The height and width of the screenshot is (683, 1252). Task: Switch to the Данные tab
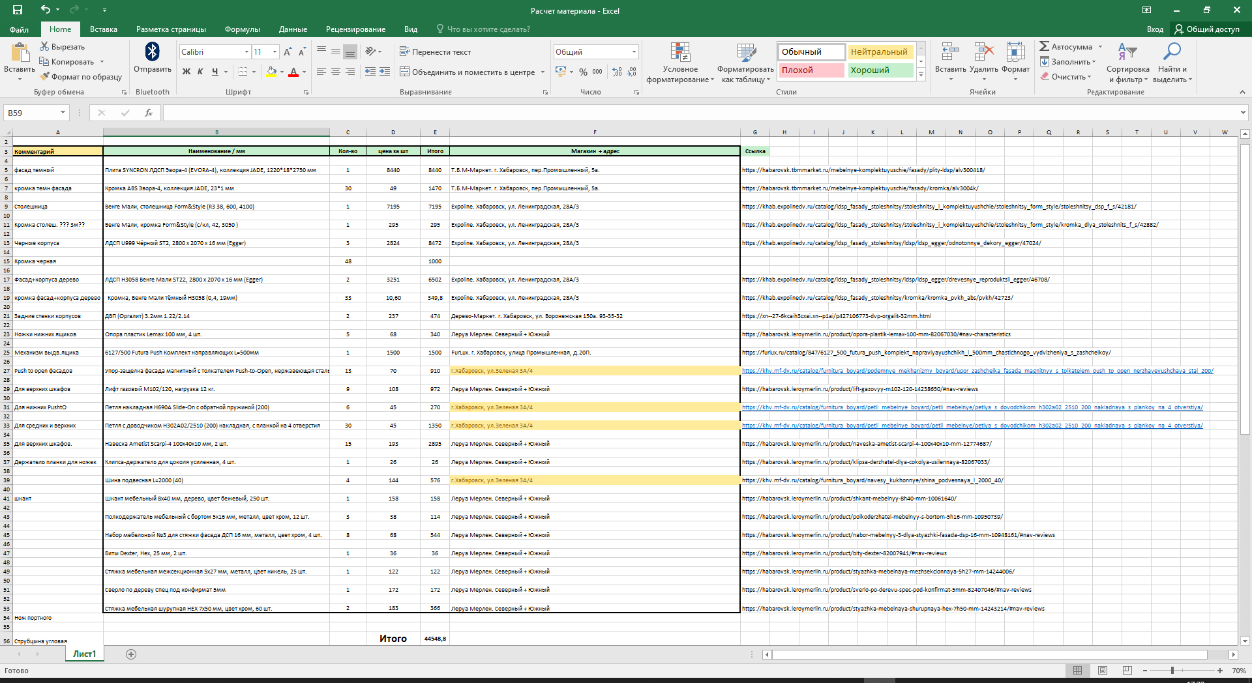click(x=293, y=29)
